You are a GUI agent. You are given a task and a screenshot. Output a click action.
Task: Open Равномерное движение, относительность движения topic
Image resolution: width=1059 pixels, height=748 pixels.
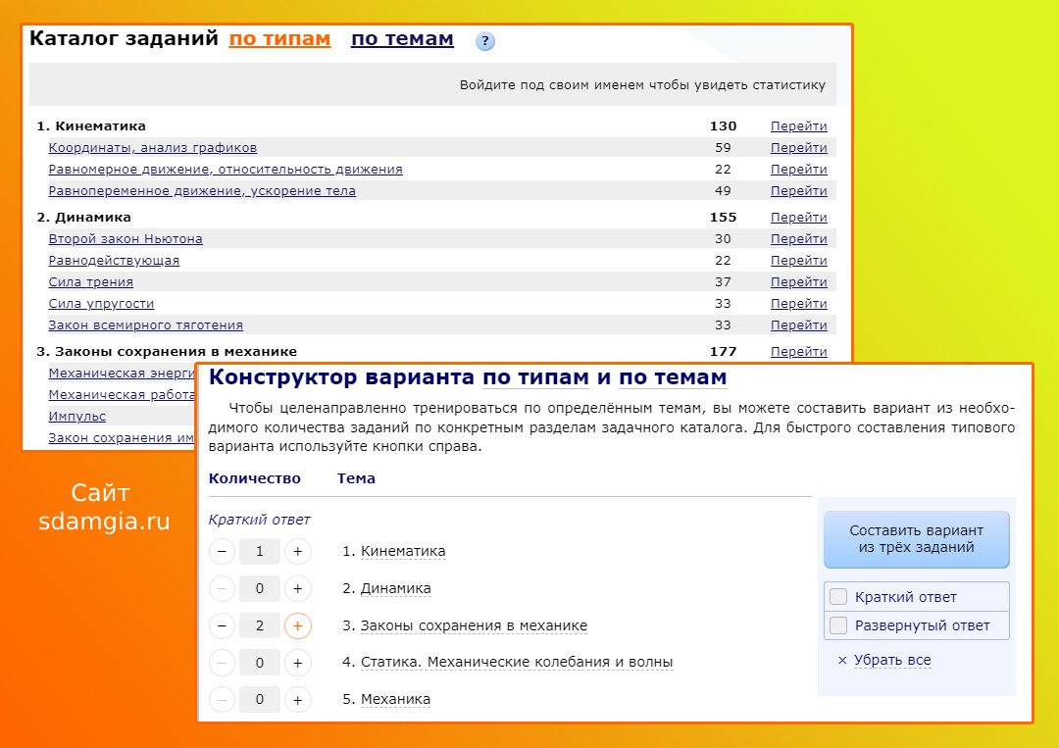click(226, 170)
